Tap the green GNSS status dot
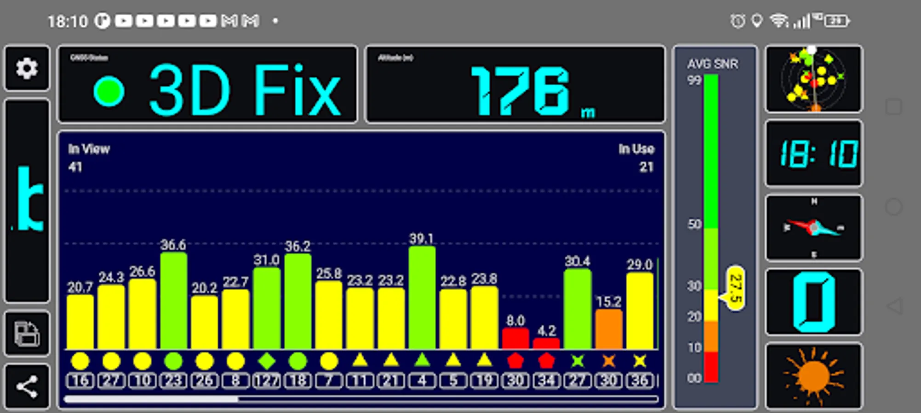 click(109, 91)
